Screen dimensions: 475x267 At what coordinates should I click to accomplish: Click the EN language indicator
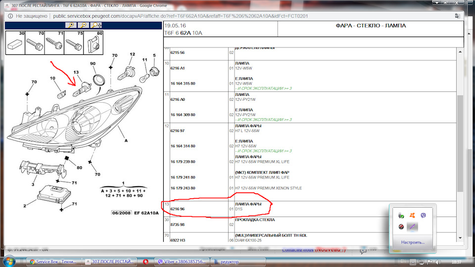(x=403, y=261)
